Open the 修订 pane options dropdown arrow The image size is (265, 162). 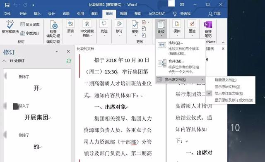pyautogui.click(x=57, y=52)
